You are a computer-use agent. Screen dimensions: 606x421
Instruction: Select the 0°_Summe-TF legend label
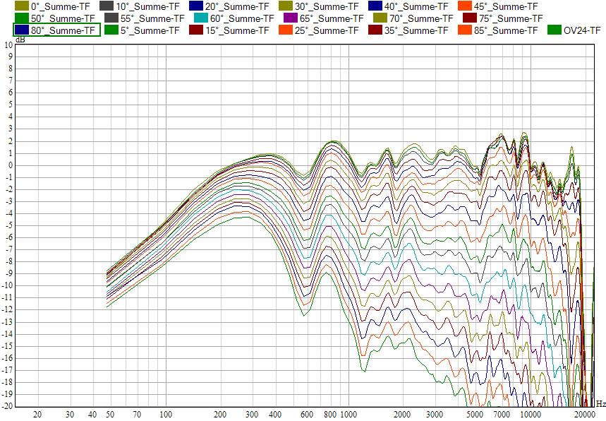[x=60, y=6]
